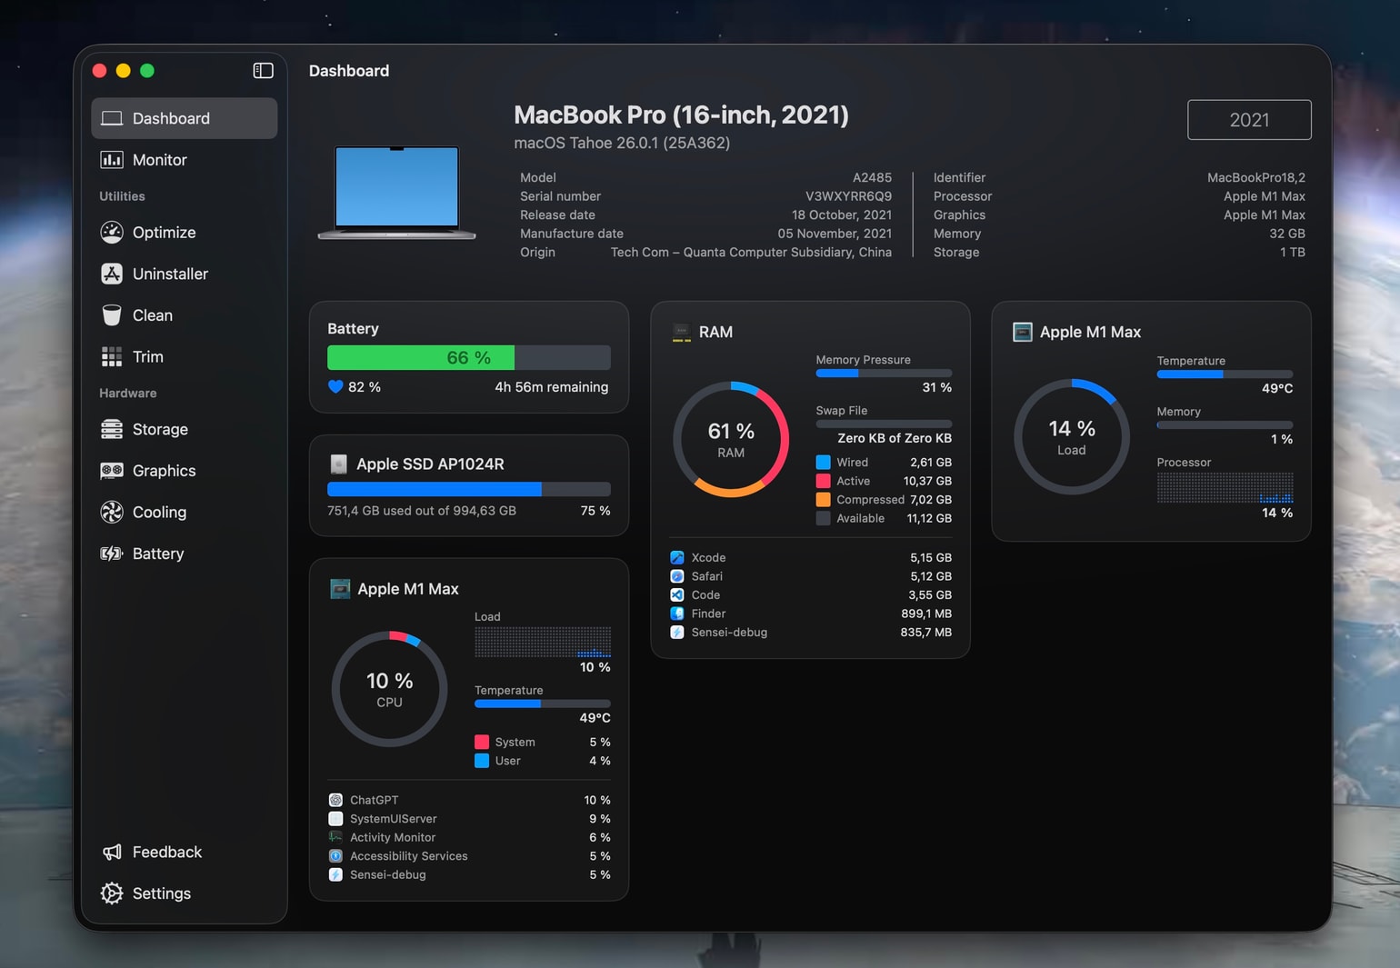
Task: Click the Storage drive icon in sidebar
Action: point(112,429)
